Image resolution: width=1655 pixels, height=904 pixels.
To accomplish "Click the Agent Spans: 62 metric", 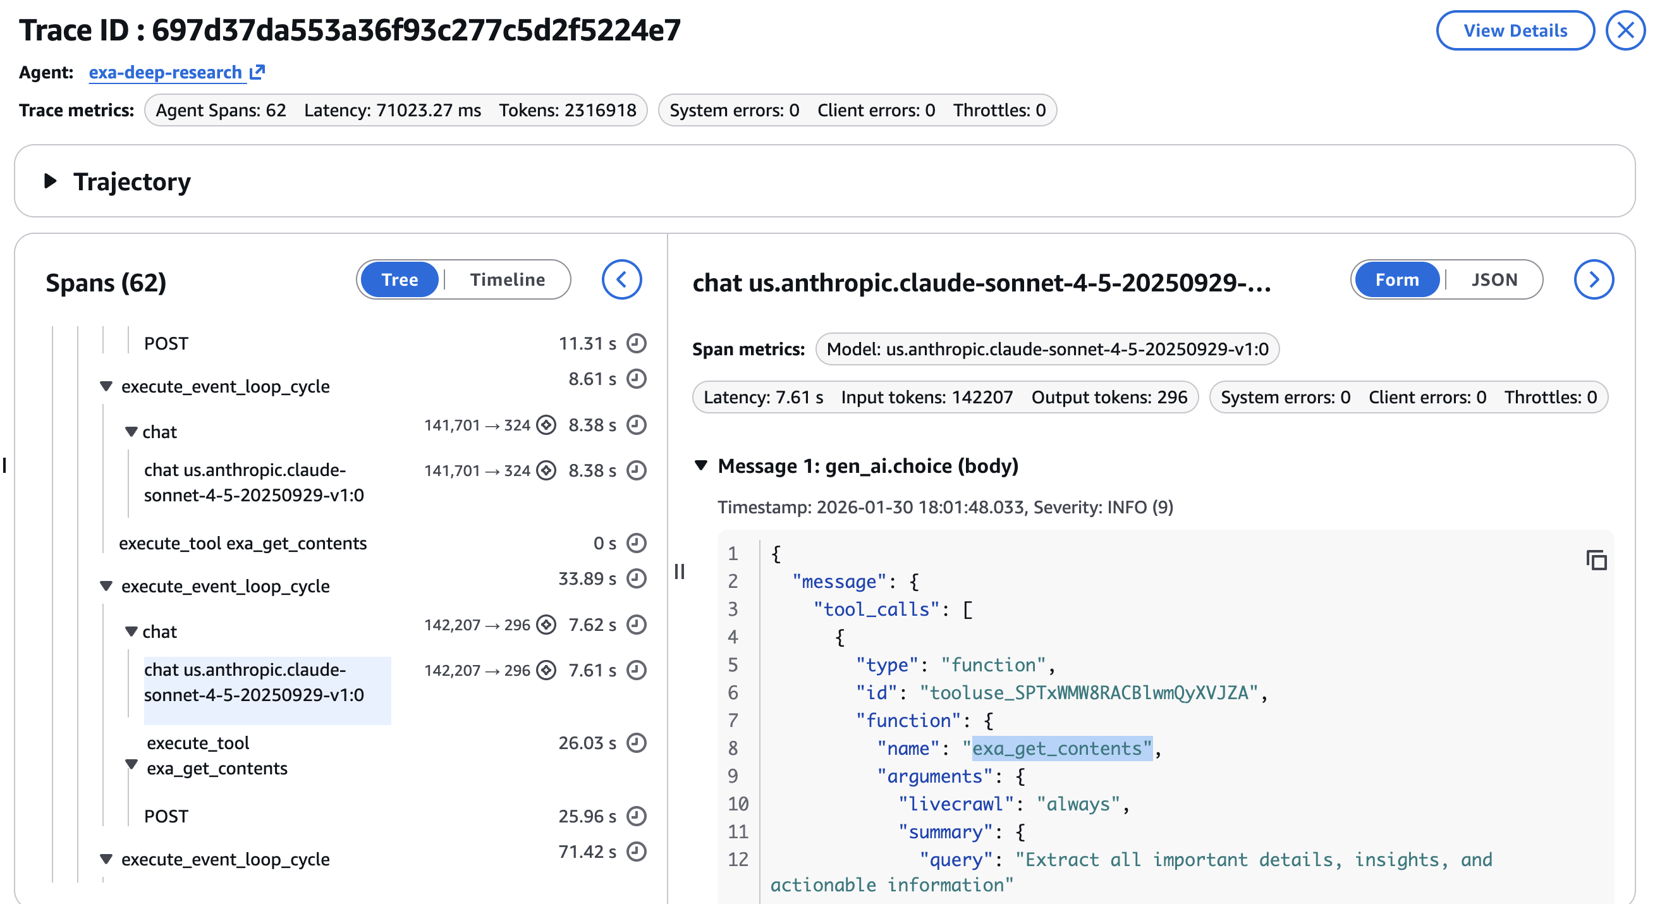I will click(x=221, y=110).
